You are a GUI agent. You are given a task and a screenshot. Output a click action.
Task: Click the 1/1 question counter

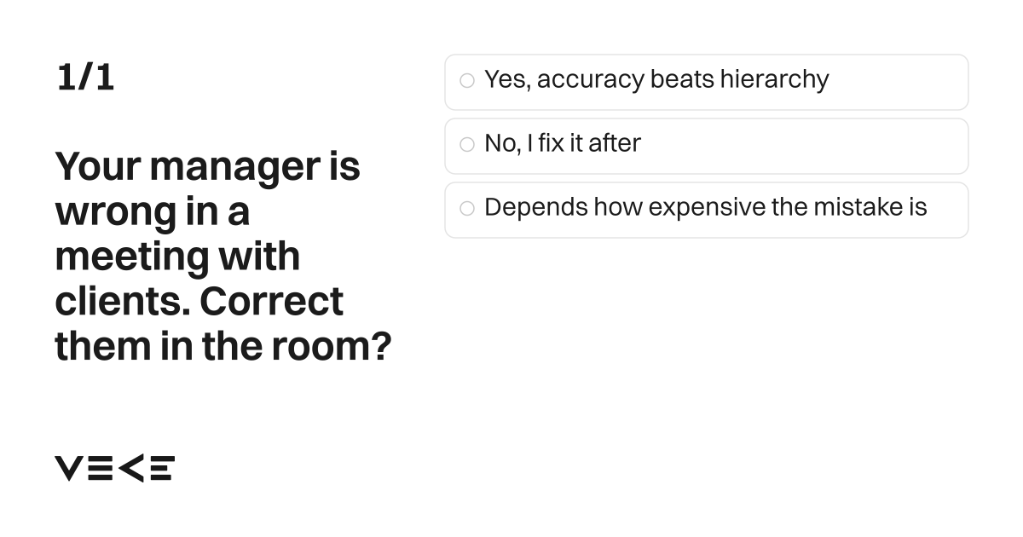(x=85, y=78)
